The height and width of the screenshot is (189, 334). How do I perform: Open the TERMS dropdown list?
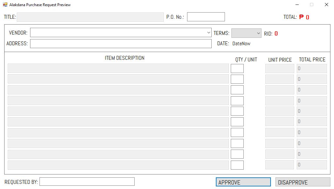258,33
